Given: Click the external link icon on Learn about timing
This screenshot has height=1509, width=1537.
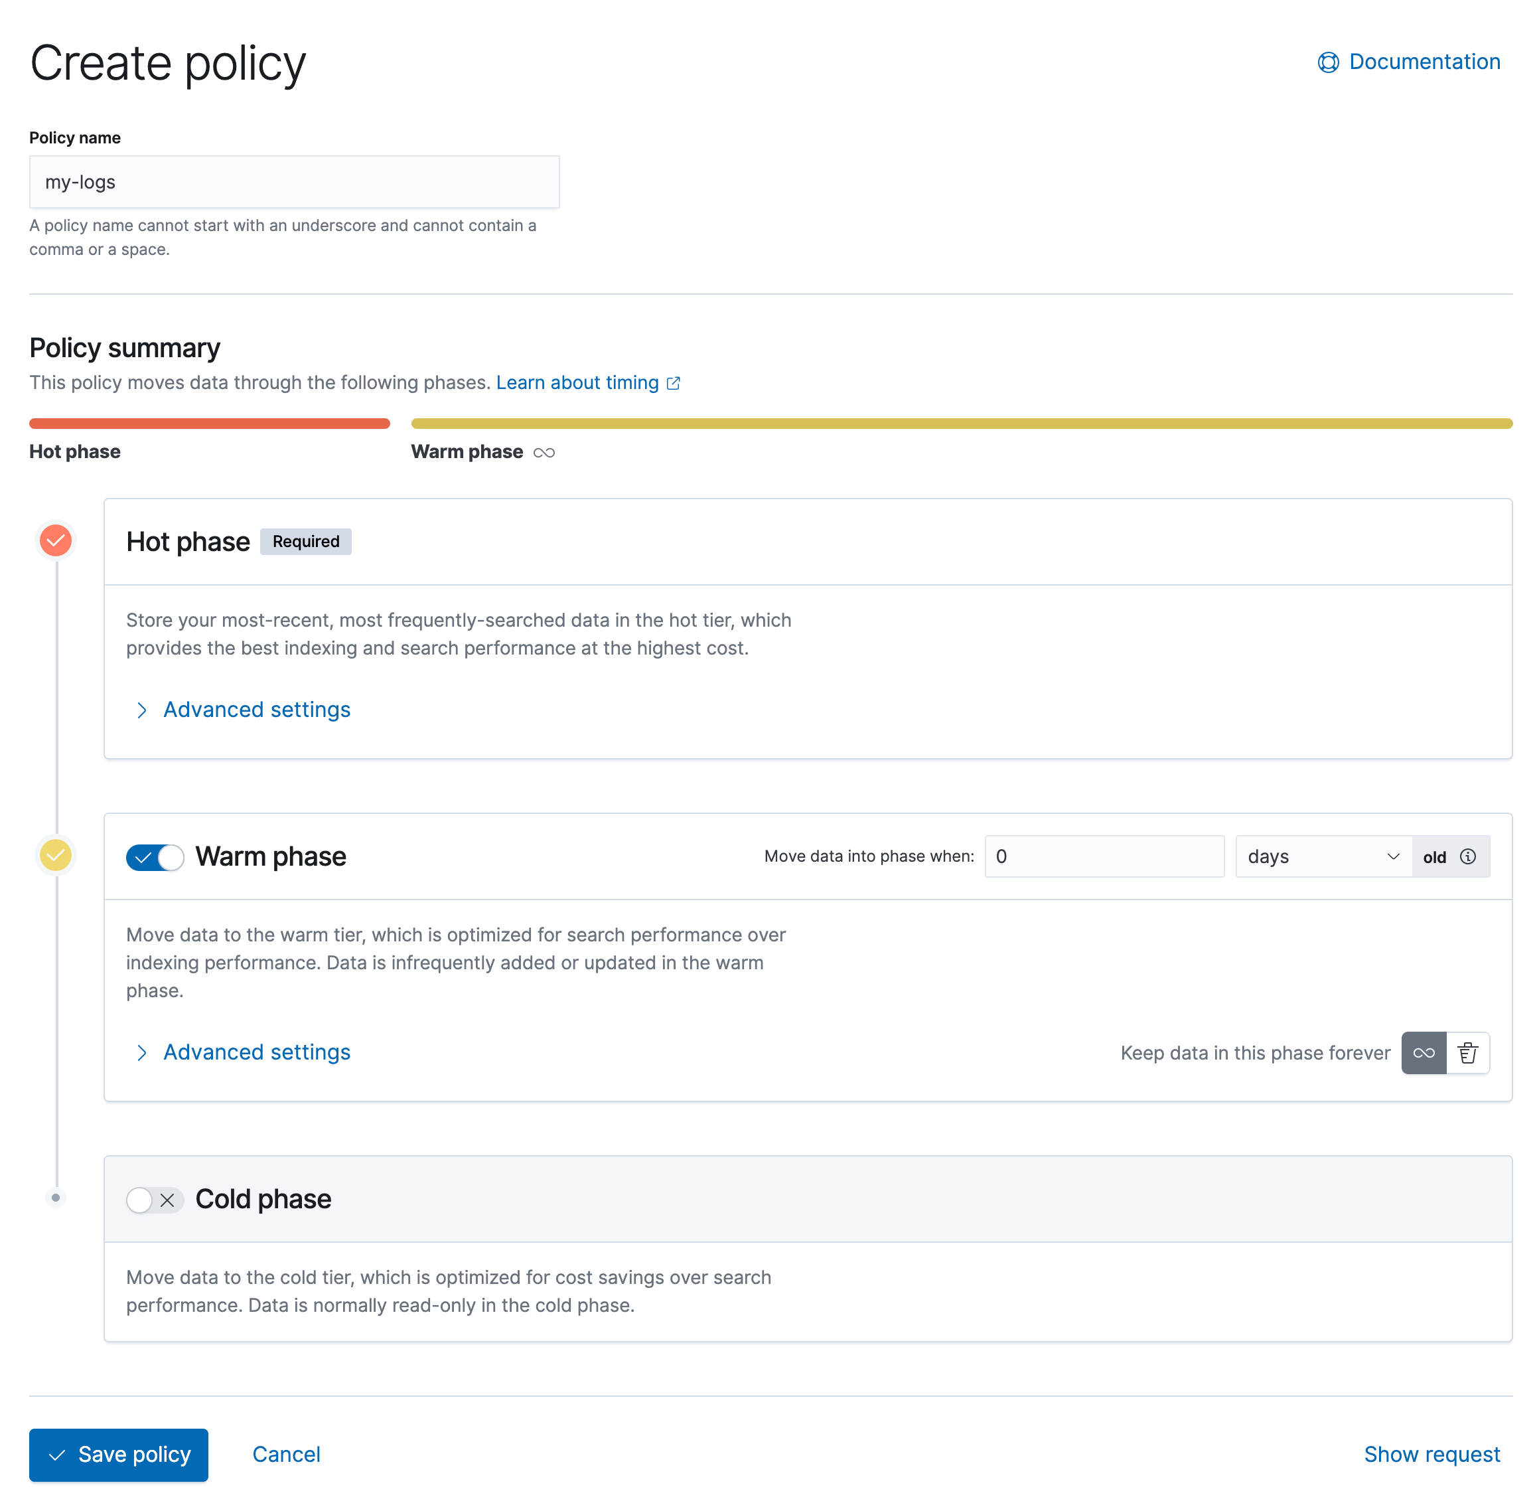Looking at the screenshot, I should click(674, 382).
